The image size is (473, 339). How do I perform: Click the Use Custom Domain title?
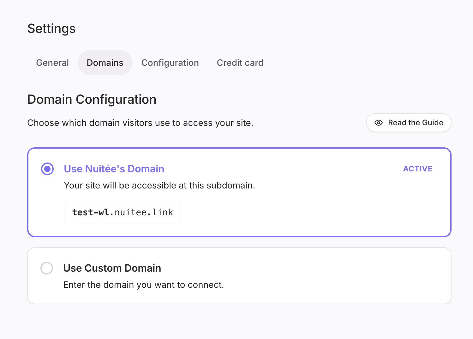tap(112, 268)
